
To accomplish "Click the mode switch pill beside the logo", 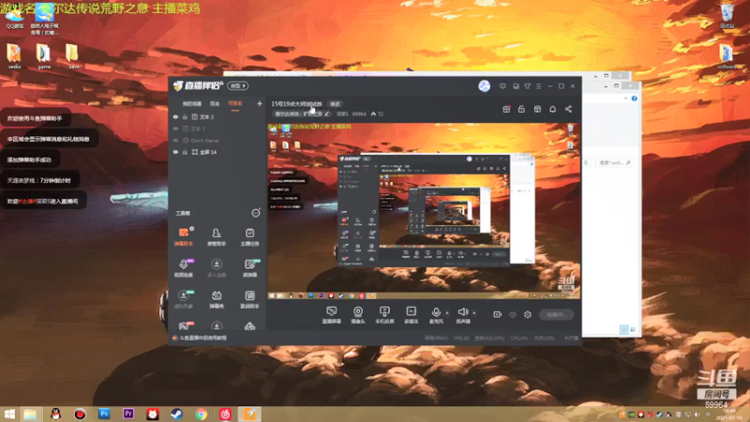I will click(x=238, y=86).
